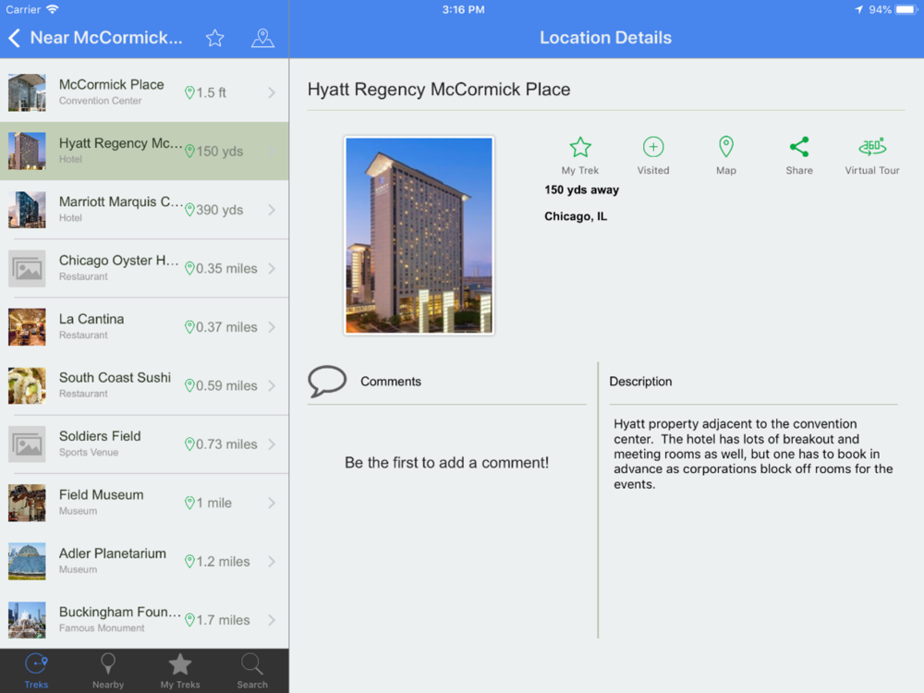Open the Comments speech bubble
The image size is (924, 693).
click(326, 382)
